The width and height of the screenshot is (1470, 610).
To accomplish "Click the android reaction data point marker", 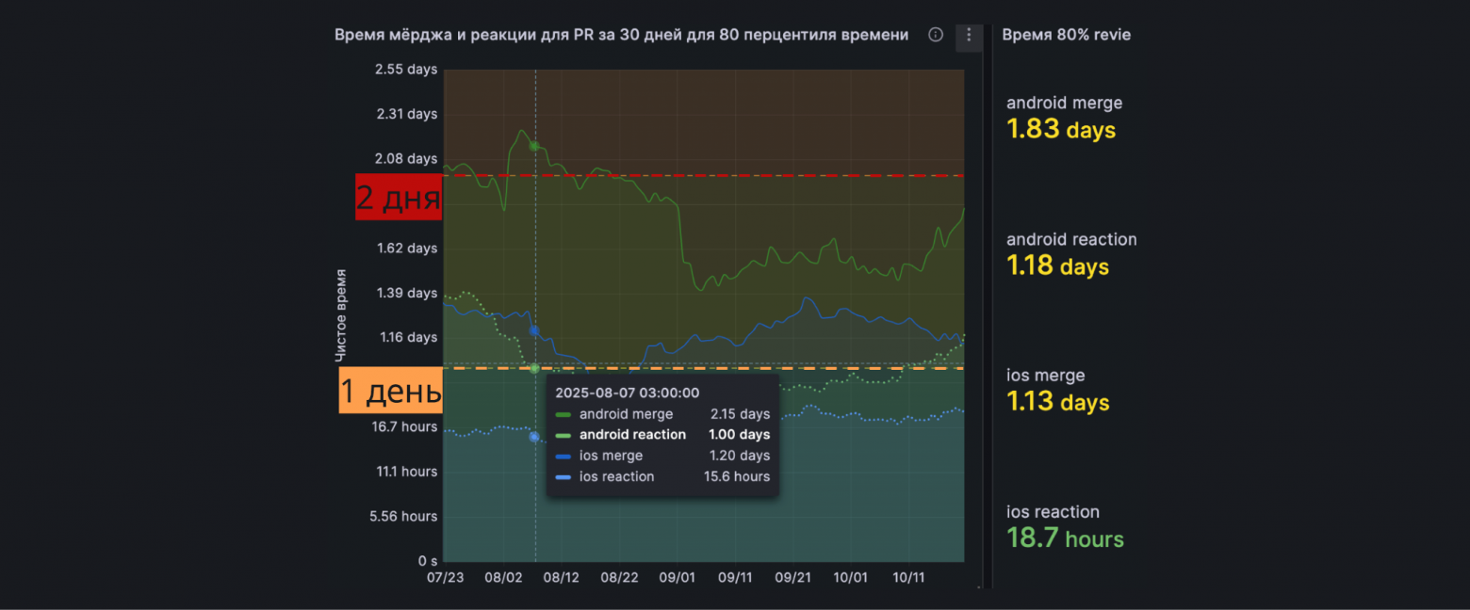I will click(534, 368).
